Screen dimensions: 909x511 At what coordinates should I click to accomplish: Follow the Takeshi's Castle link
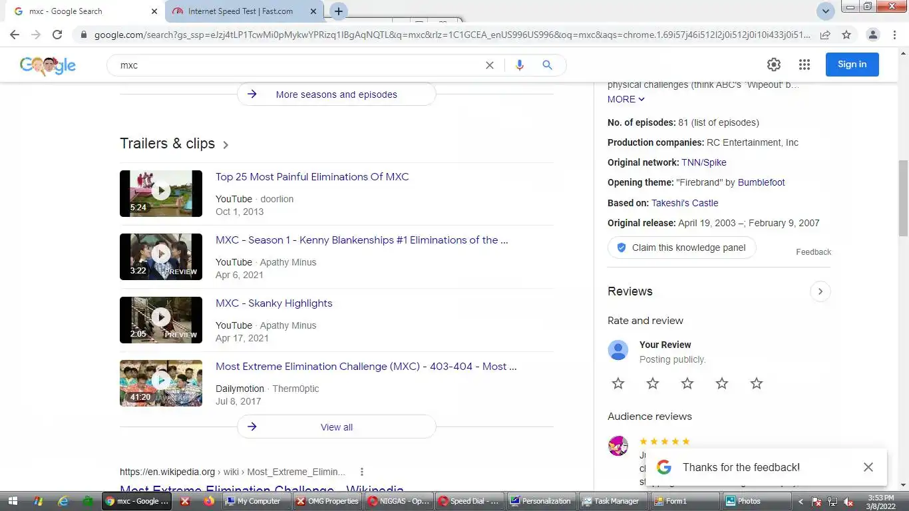685,203
